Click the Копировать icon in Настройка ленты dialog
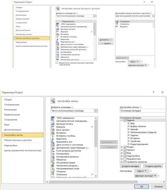The height and width of the screenshot is (190, 167). point(53,154)
